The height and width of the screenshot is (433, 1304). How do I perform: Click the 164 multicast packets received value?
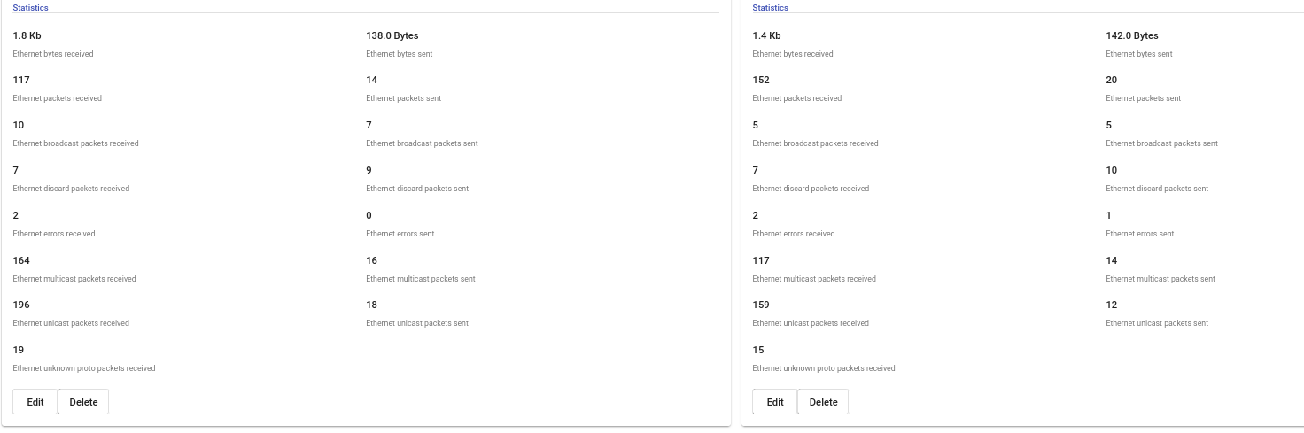(21, 261)
